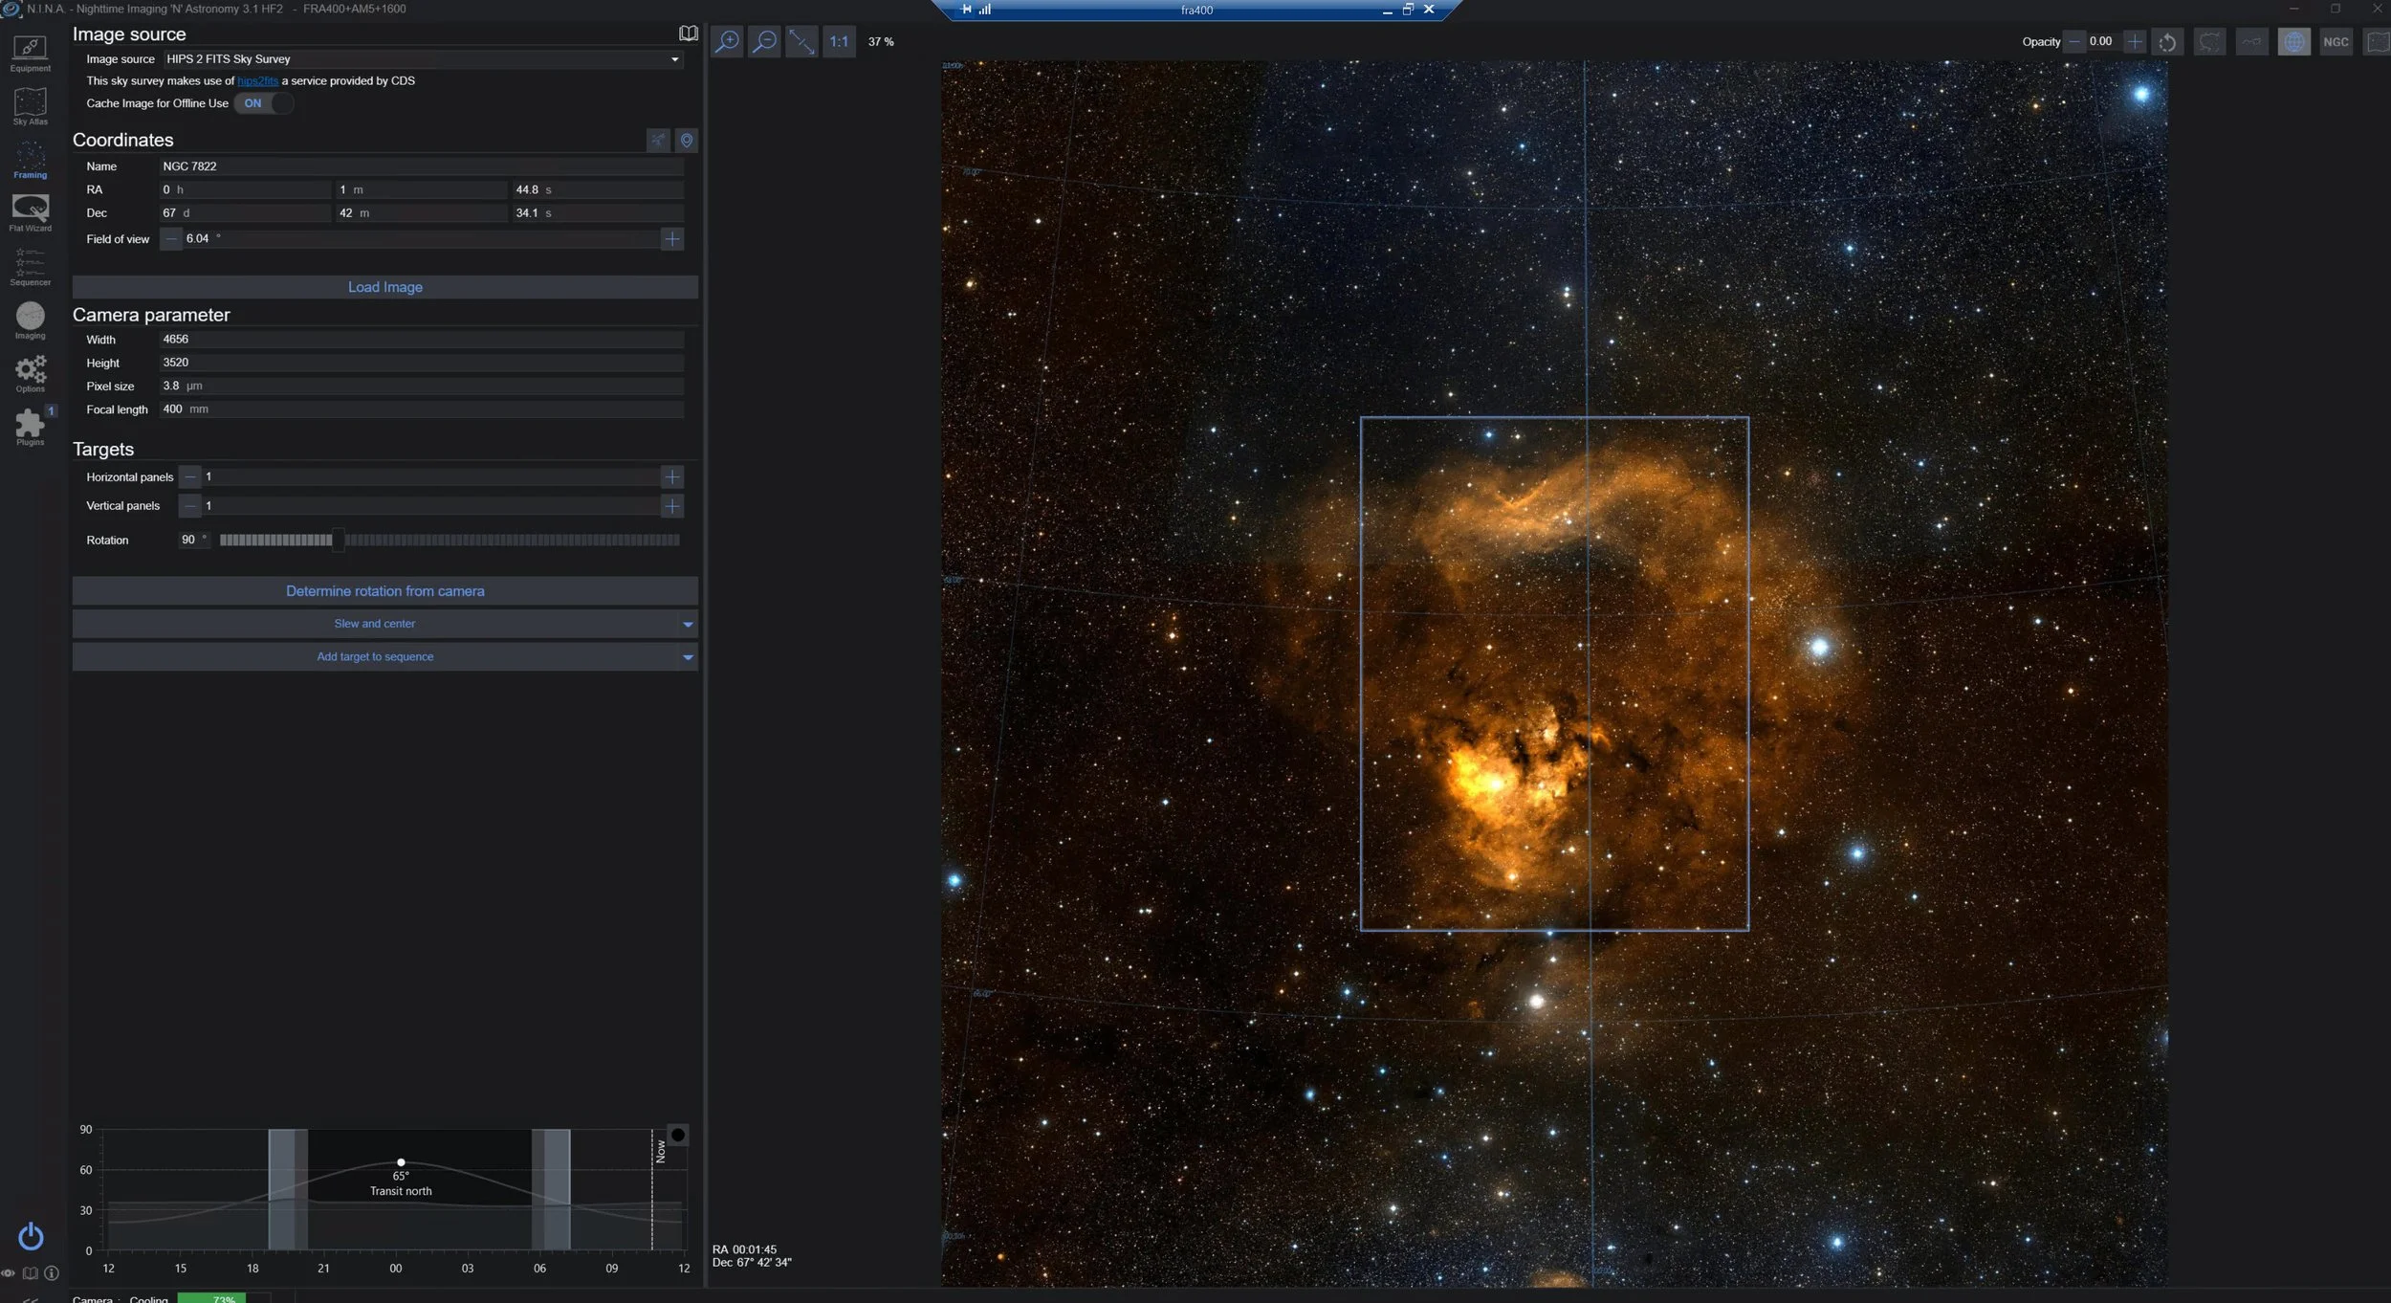Image resolution: width=2391 pixels, height=1303 pixels.
Task: Click the Load Image button
Action: pyautogui.click(x=384, y=287)
